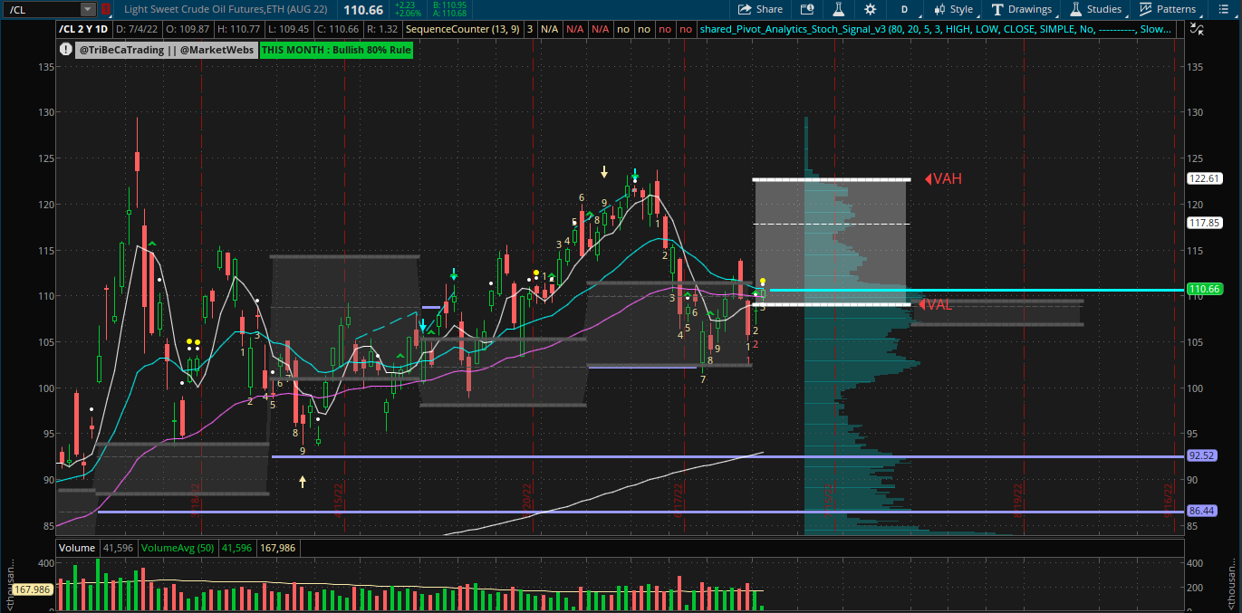
Task: Open chart settings gear icon
Action: click(871, 9)
